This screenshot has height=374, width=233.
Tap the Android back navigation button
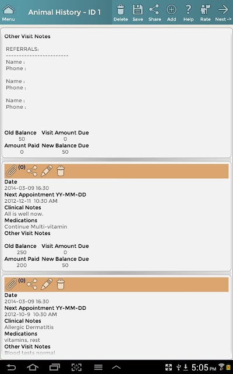pos(11,367)
